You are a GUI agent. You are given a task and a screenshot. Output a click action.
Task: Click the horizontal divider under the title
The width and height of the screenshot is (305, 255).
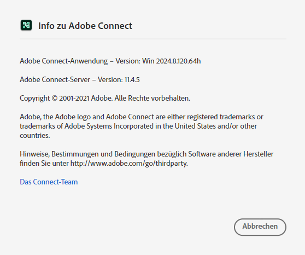(x=153, y=39)
